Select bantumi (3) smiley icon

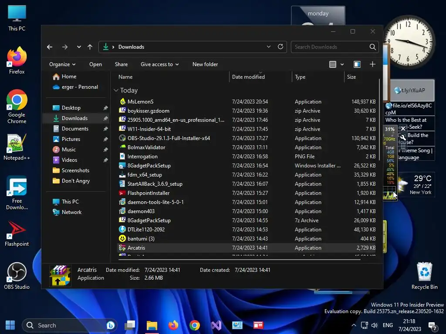point(122,238)
